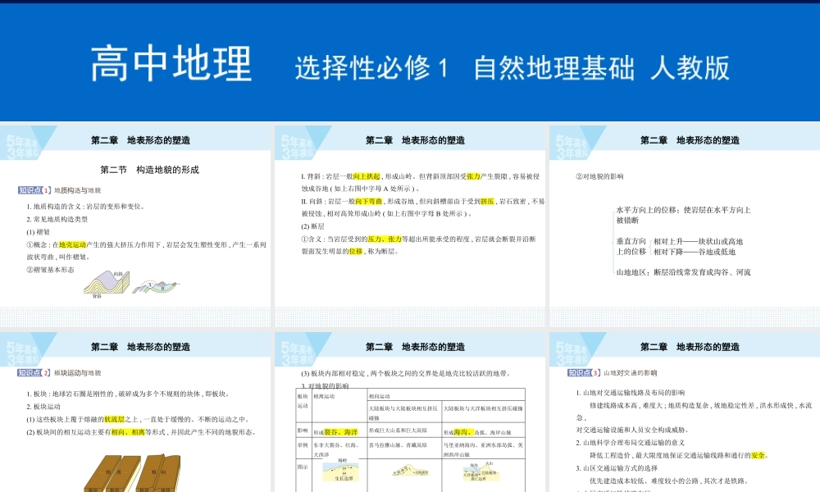Click the 知识点3 山地对交通的影响 badge
The height and width of the screenshot is (492, 820).
(613, 373)
